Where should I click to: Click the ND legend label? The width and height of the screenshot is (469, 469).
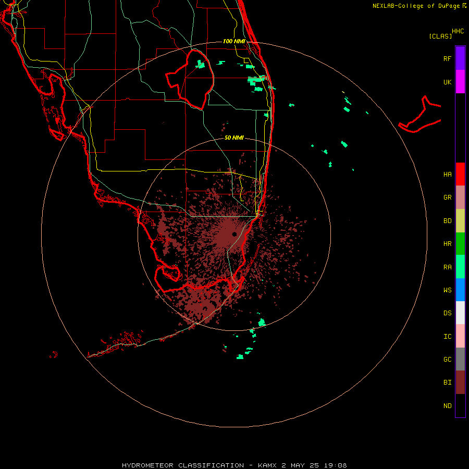pos(447,405)
